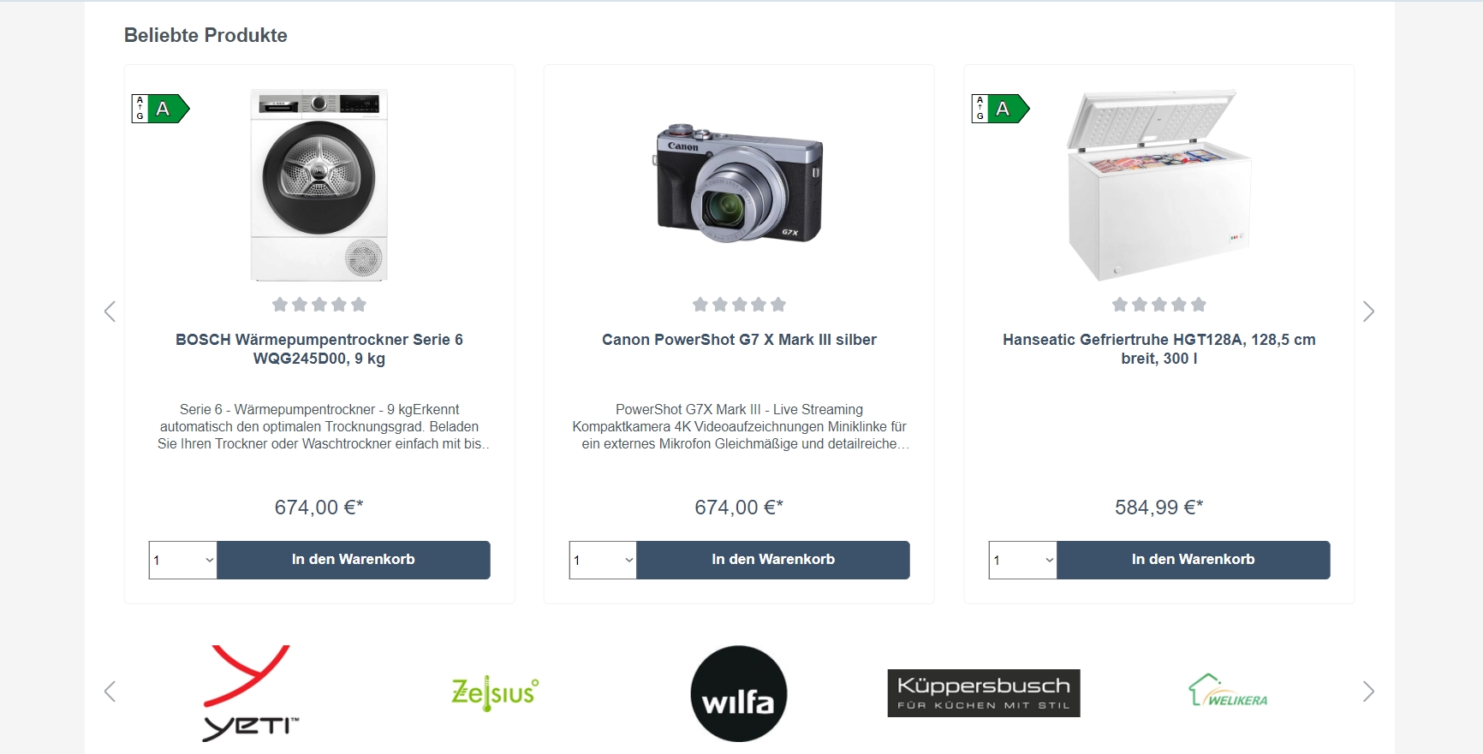Open the Küppersbusch brand logo

click(984, 693)
